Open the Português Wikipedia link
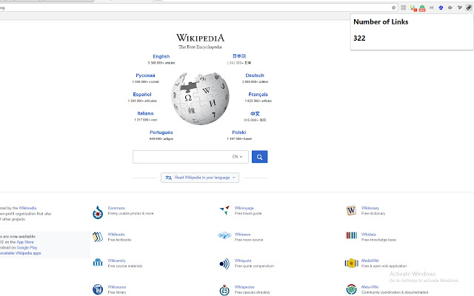Image resolution: width=474 pixels, height=296 pixels. [x=161, y=132]
